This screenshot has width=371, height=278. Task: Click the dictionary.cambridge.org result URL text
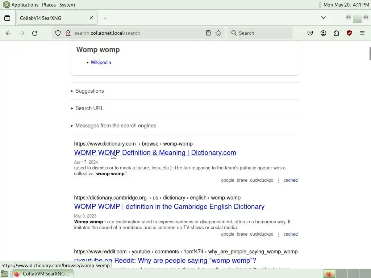(157, 198)
